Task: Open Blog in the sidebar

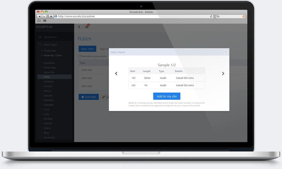Action: [x=46, y=133]
